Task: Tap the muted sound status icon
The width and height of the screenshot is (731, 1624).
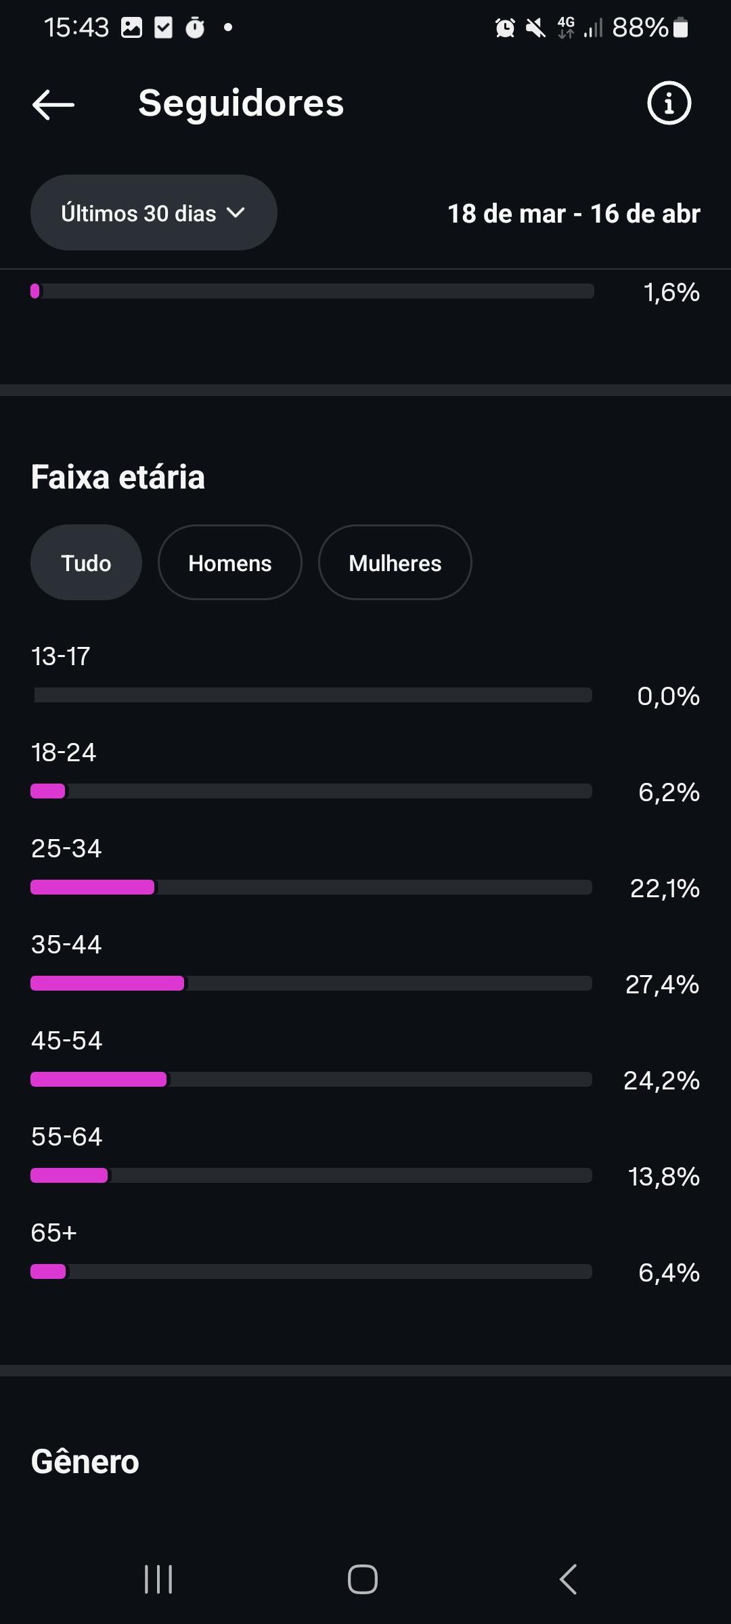Action: [535, 28]
